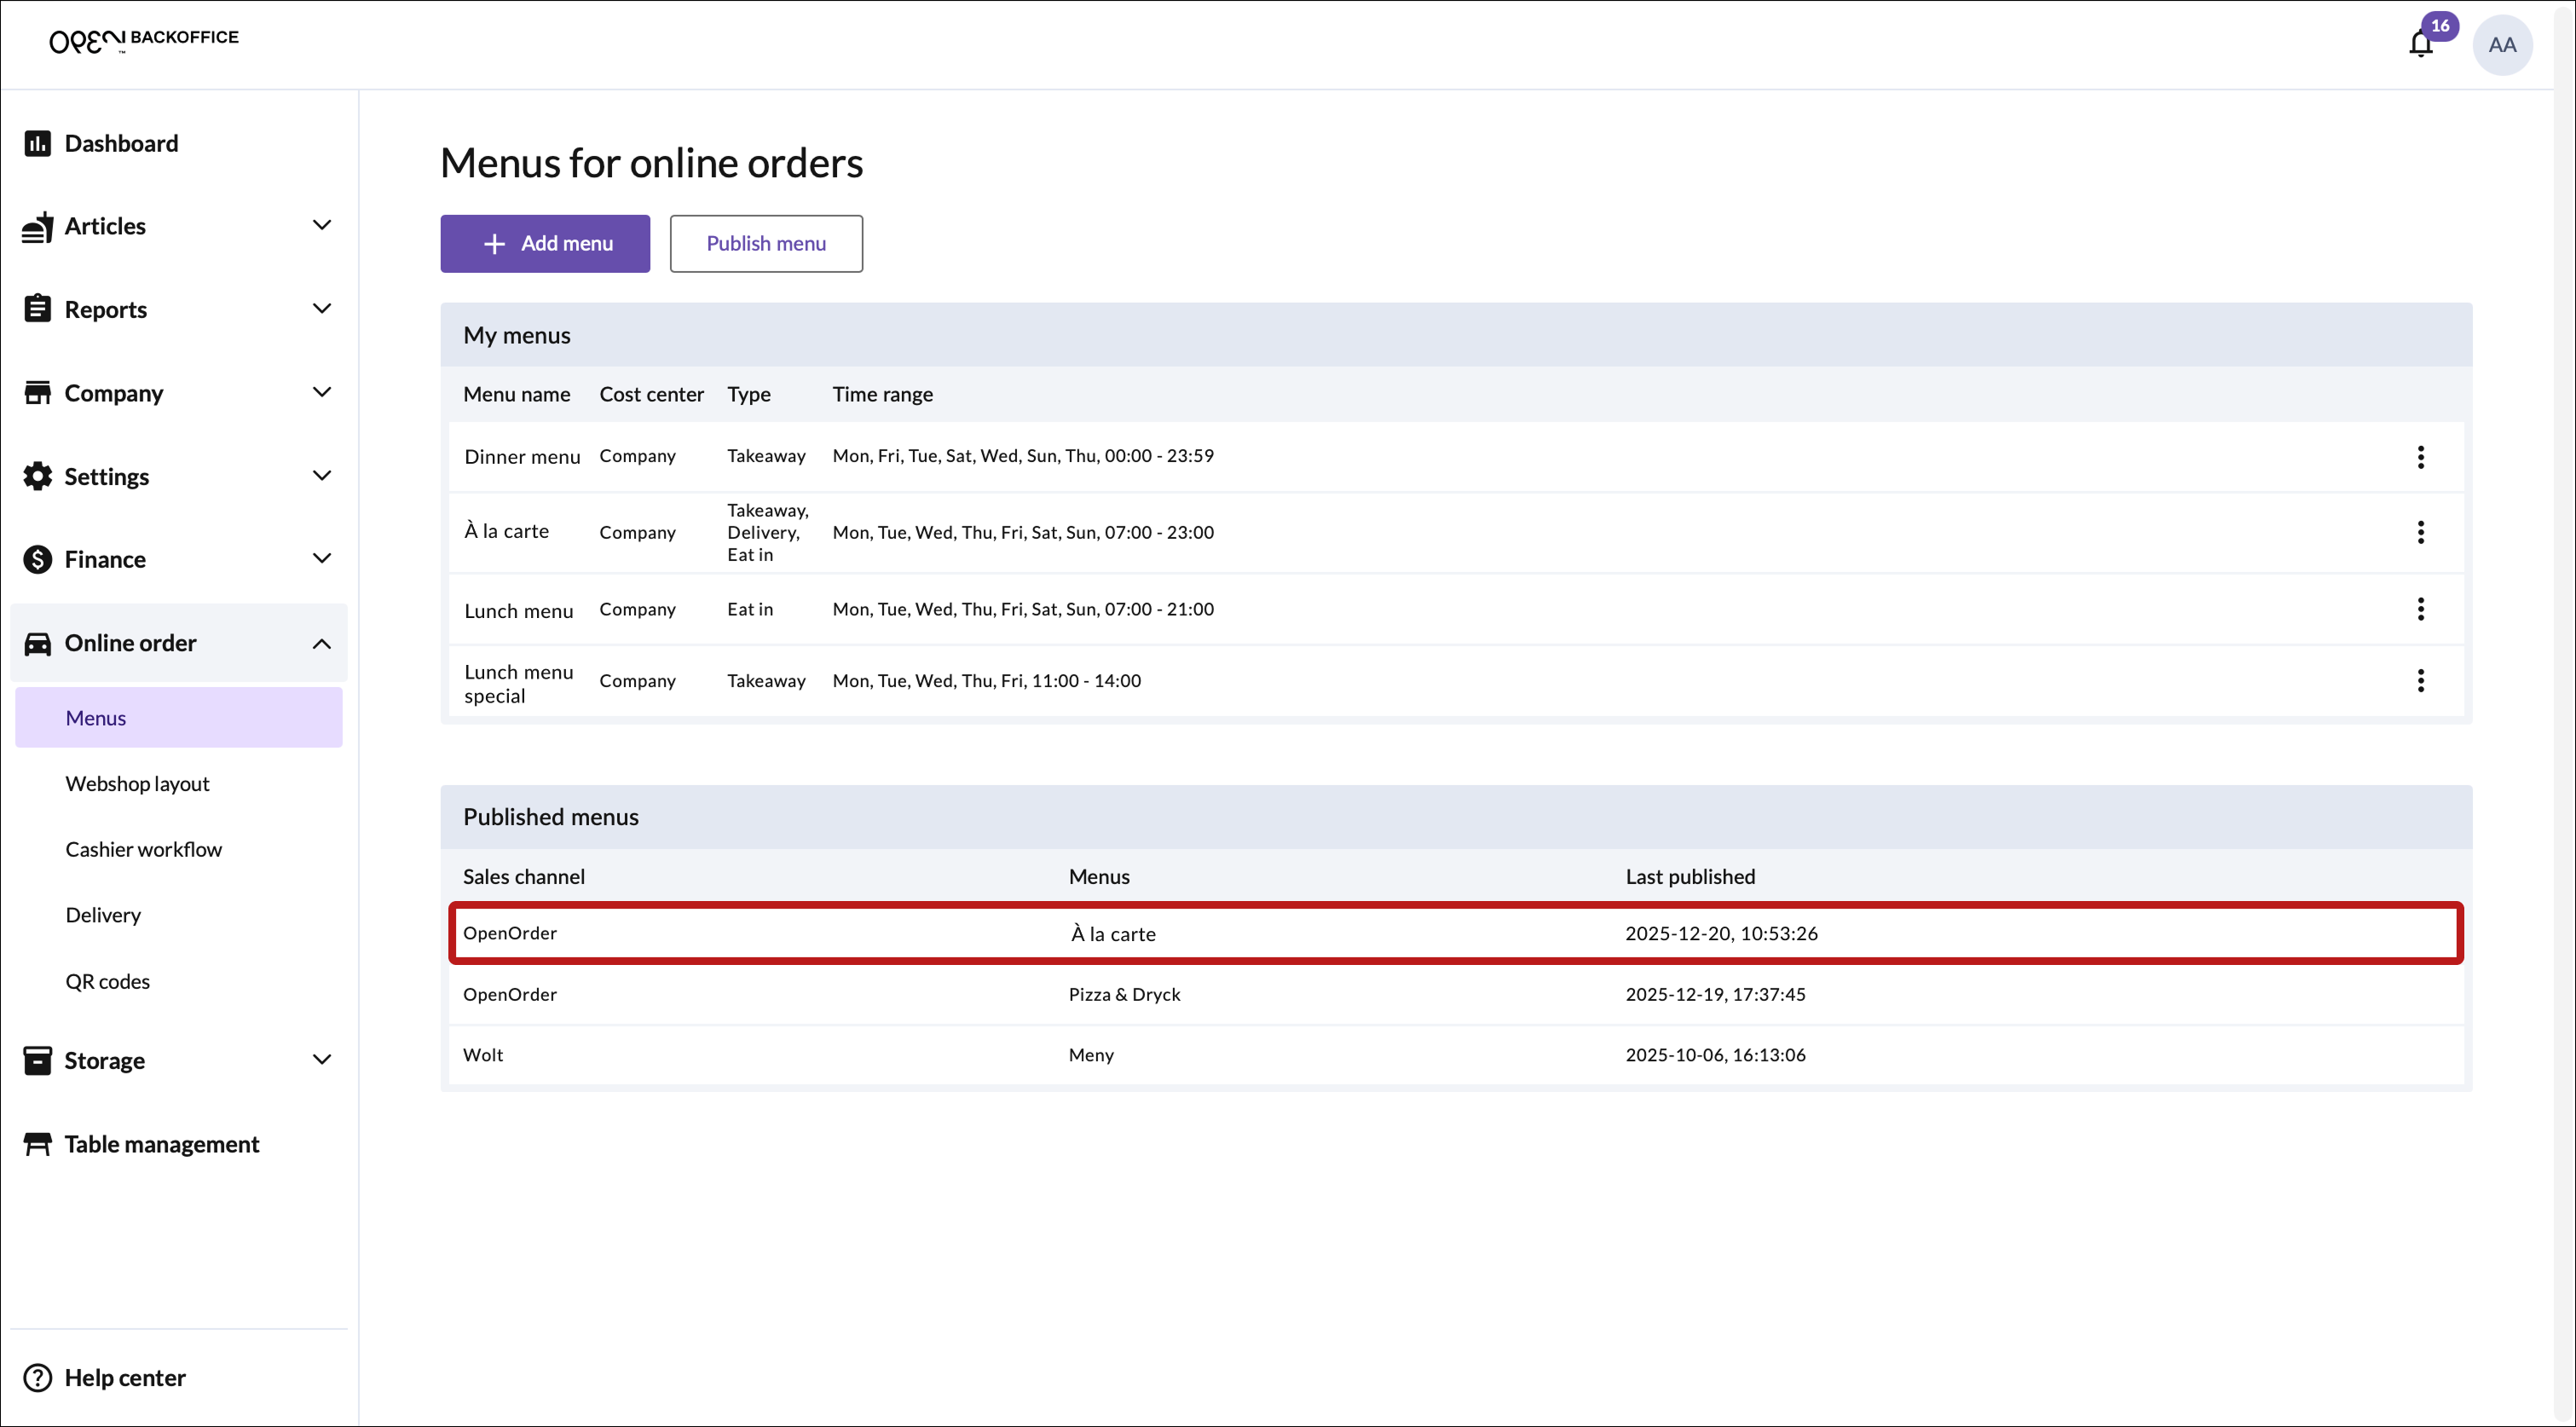Select the Wolt published menu row
The width and height of the screenshot is (2576, 1427).
[1455, 1055]
